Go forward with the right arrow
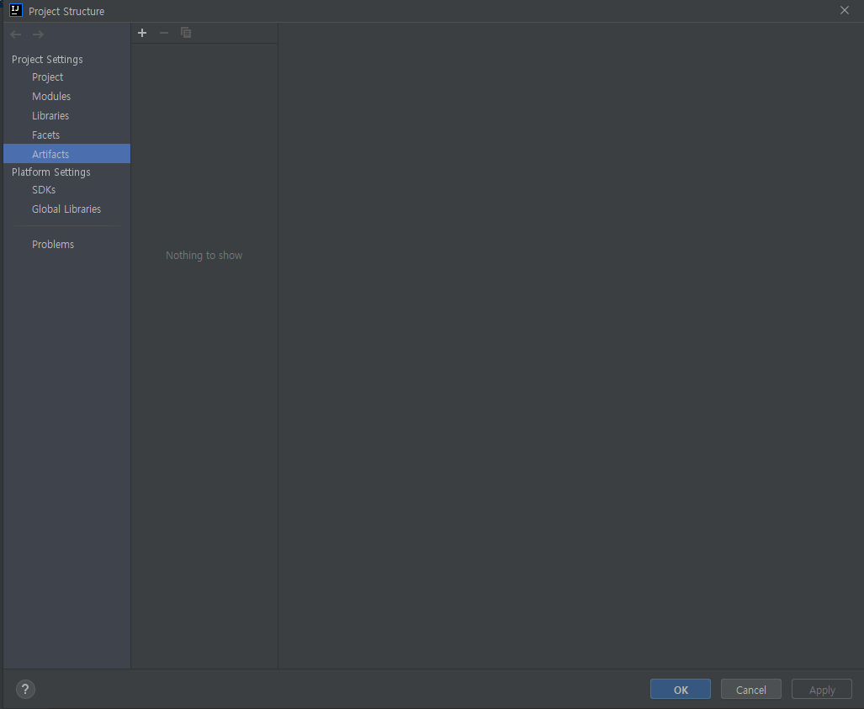This screenshot has height=709, width=864. tap(38, 34)
